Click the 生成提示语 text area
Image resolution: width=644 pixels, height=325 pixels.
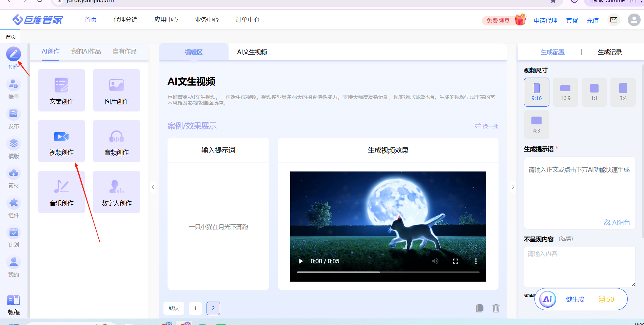580,193
